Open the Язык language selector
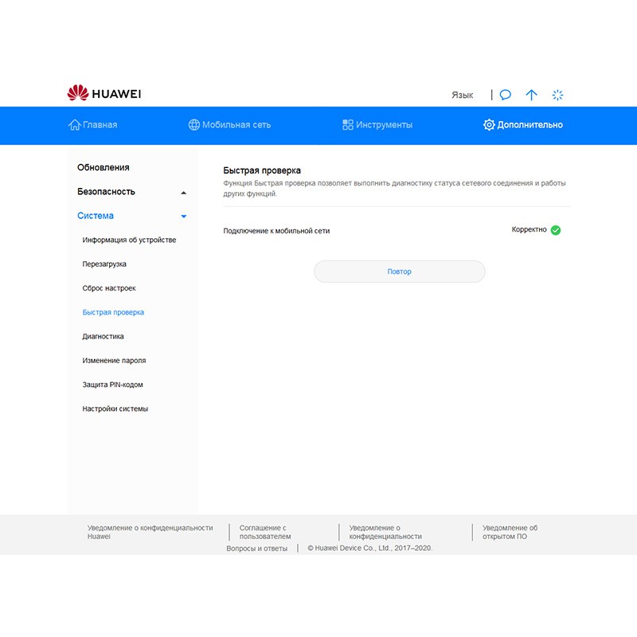The image size is (637, 637). click(x=462, y=95)
